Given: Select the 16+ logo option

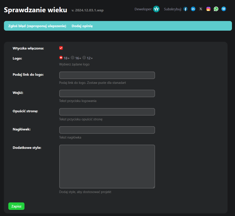Looking at the screenshot, I should [x=72, y=58].
